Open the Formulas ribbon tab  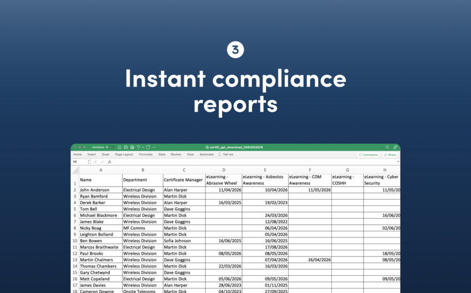click(x=146, y=155)
